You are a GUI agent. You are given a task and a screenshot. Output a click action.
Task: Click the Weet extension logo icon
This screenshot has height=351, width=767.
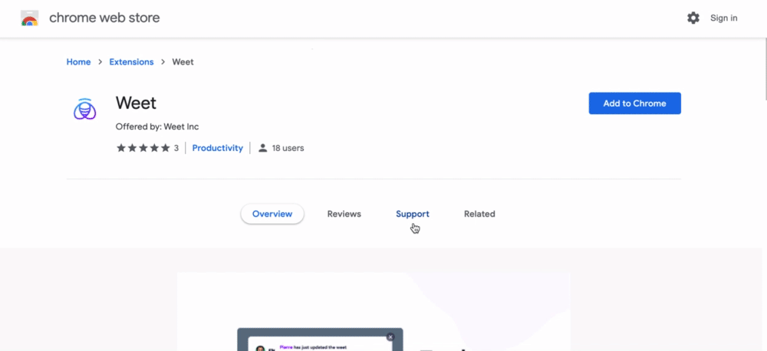tap(84, 110)
